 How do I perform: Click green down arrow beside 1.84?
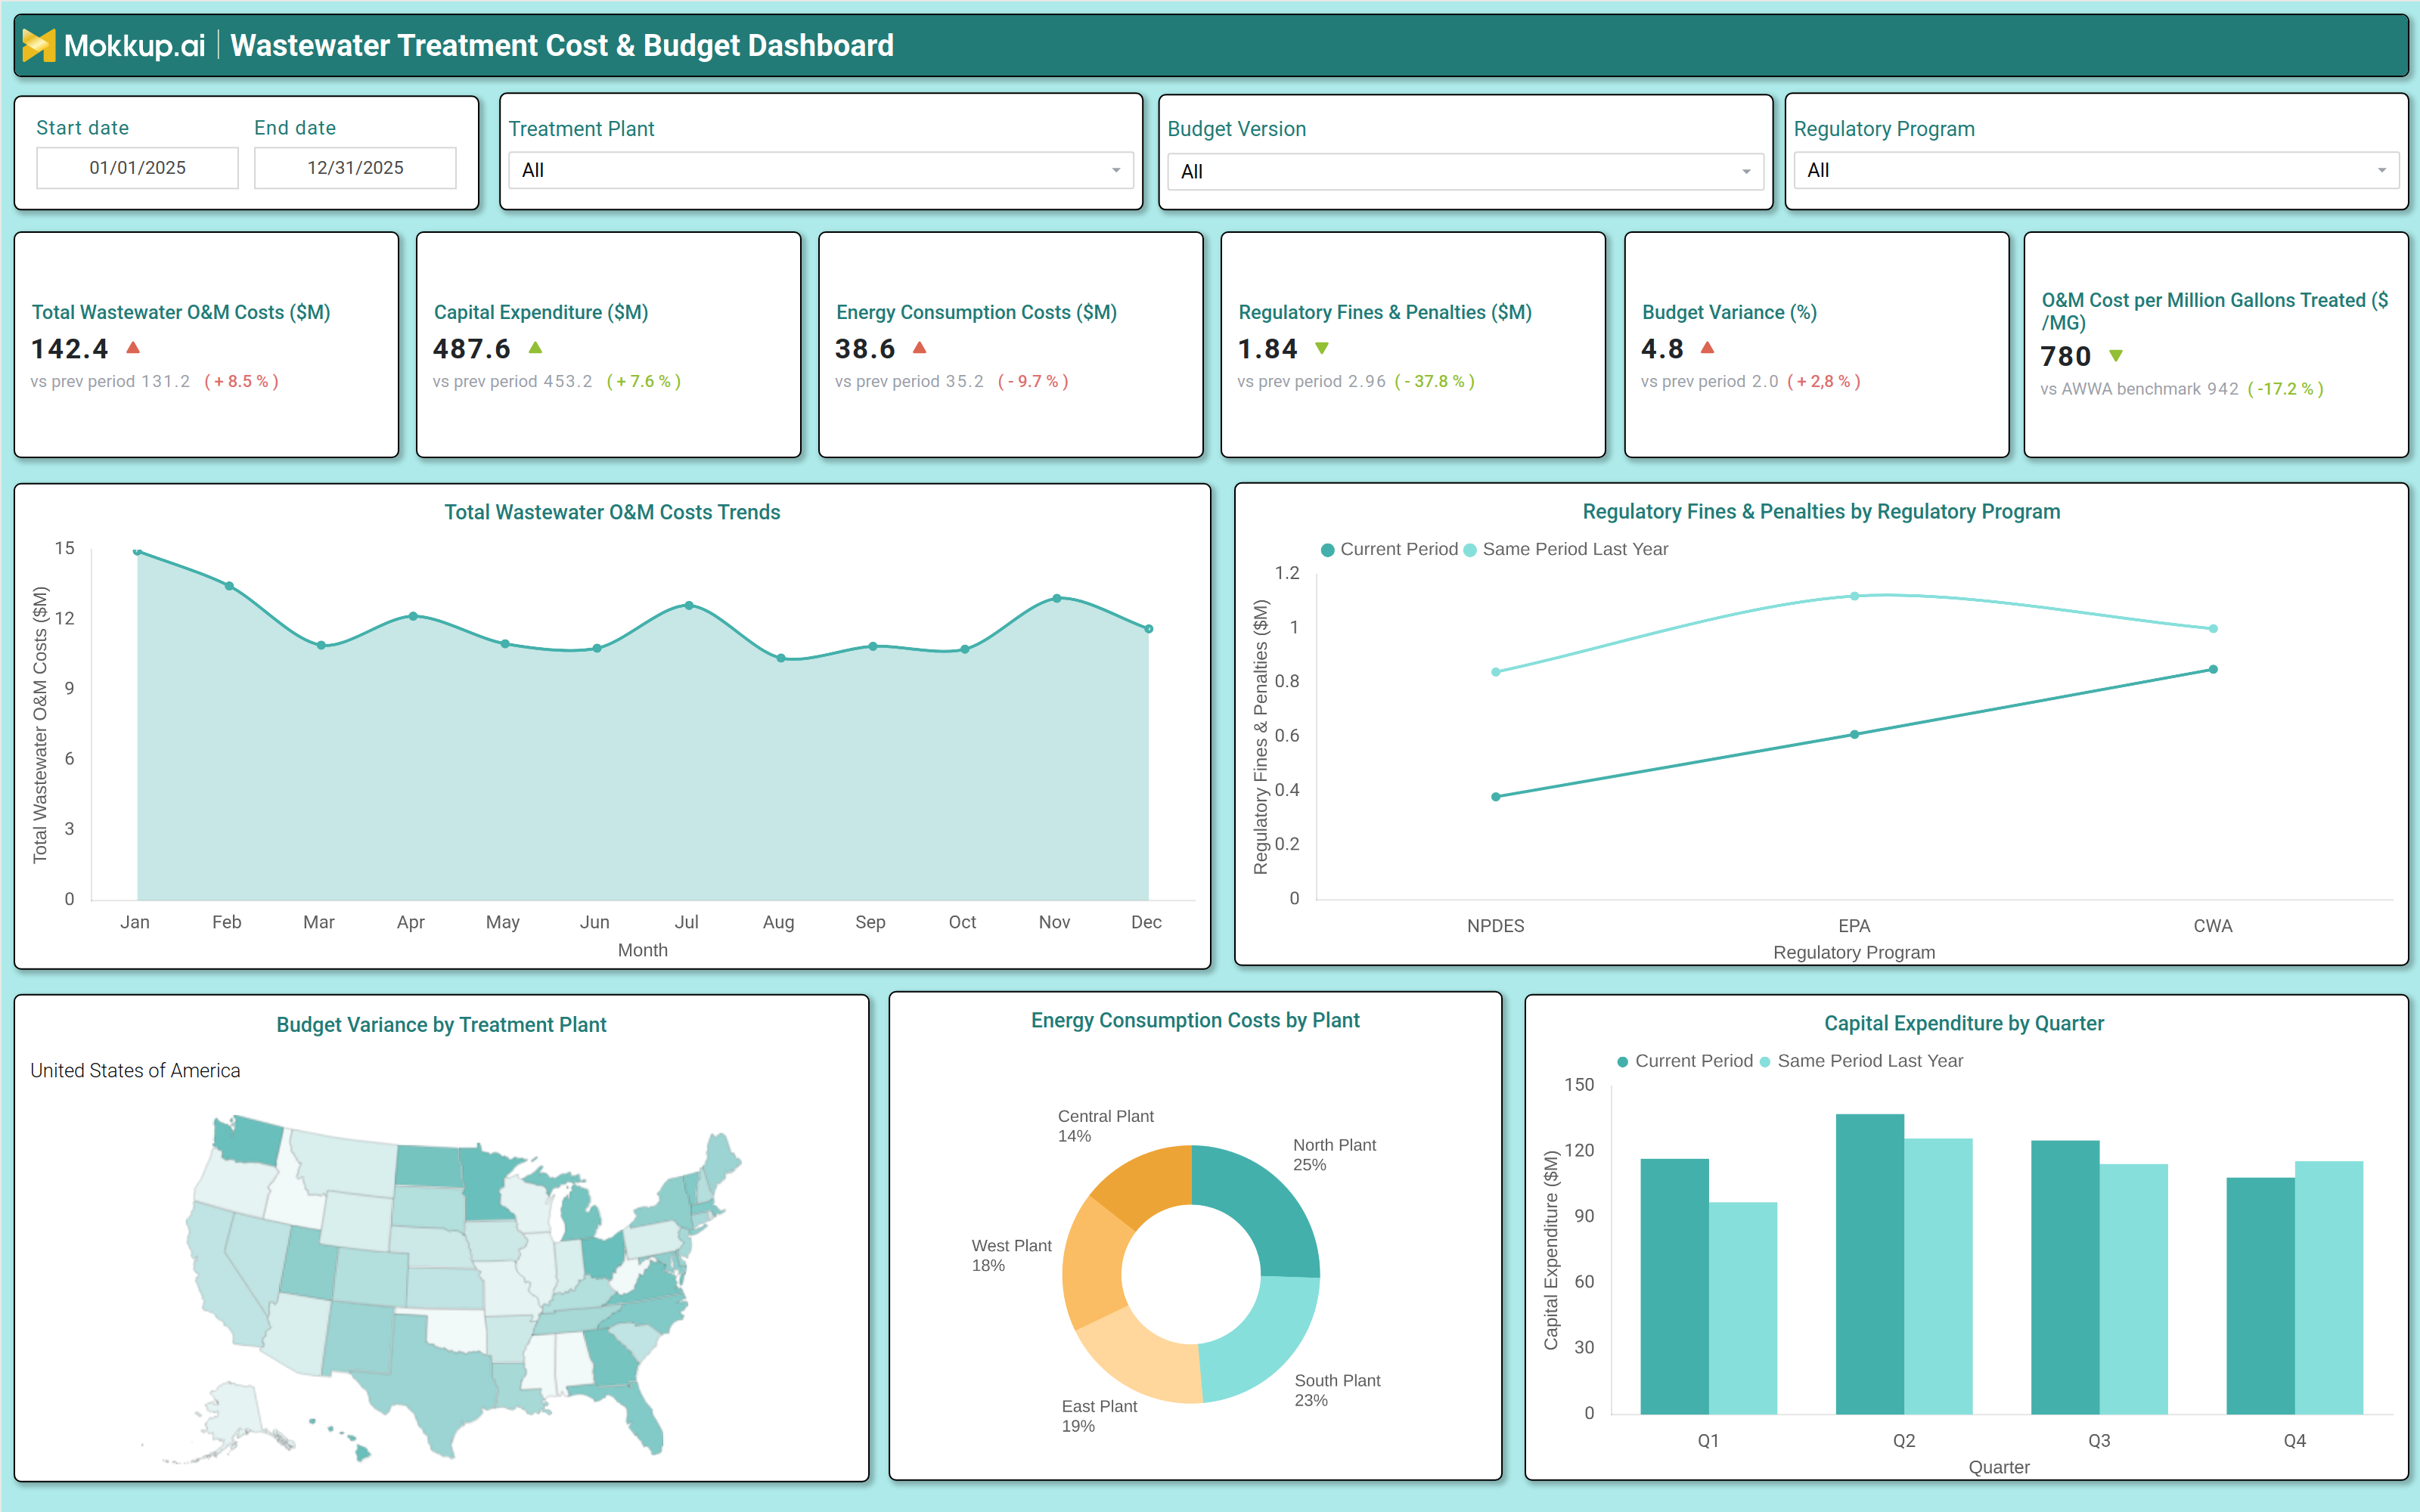coord(1322,348)
